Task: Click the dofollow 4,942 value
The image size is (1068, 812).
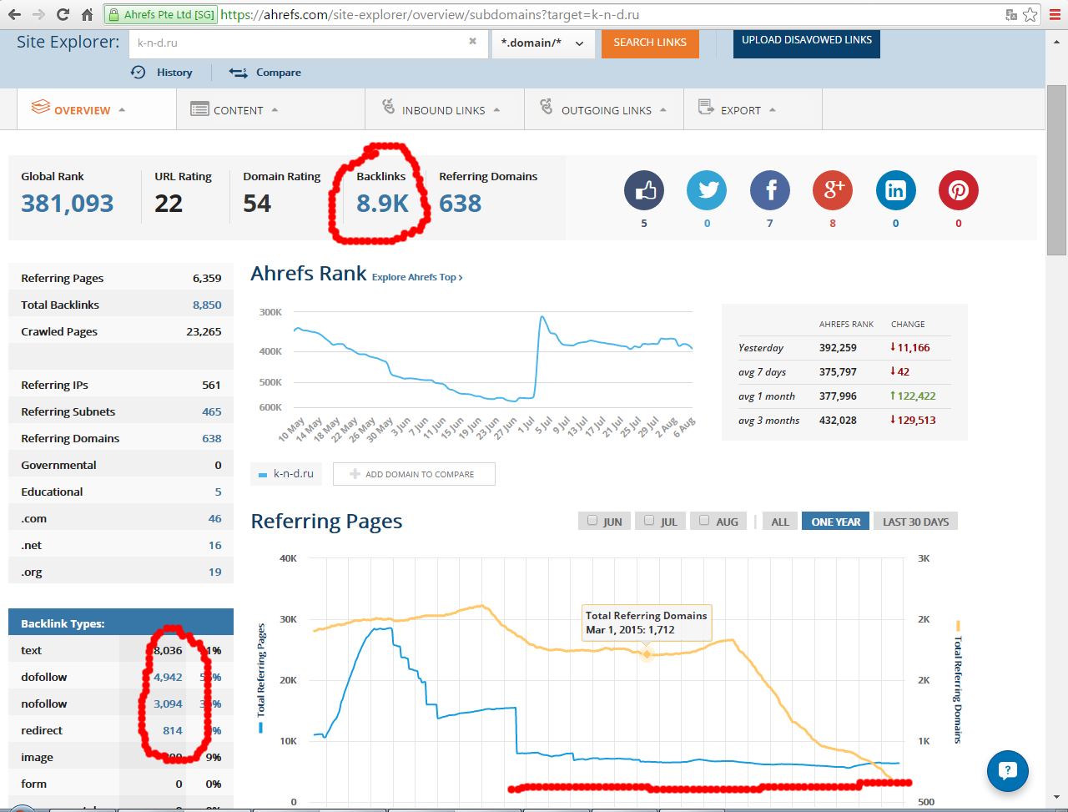Action: click(168, 677)
